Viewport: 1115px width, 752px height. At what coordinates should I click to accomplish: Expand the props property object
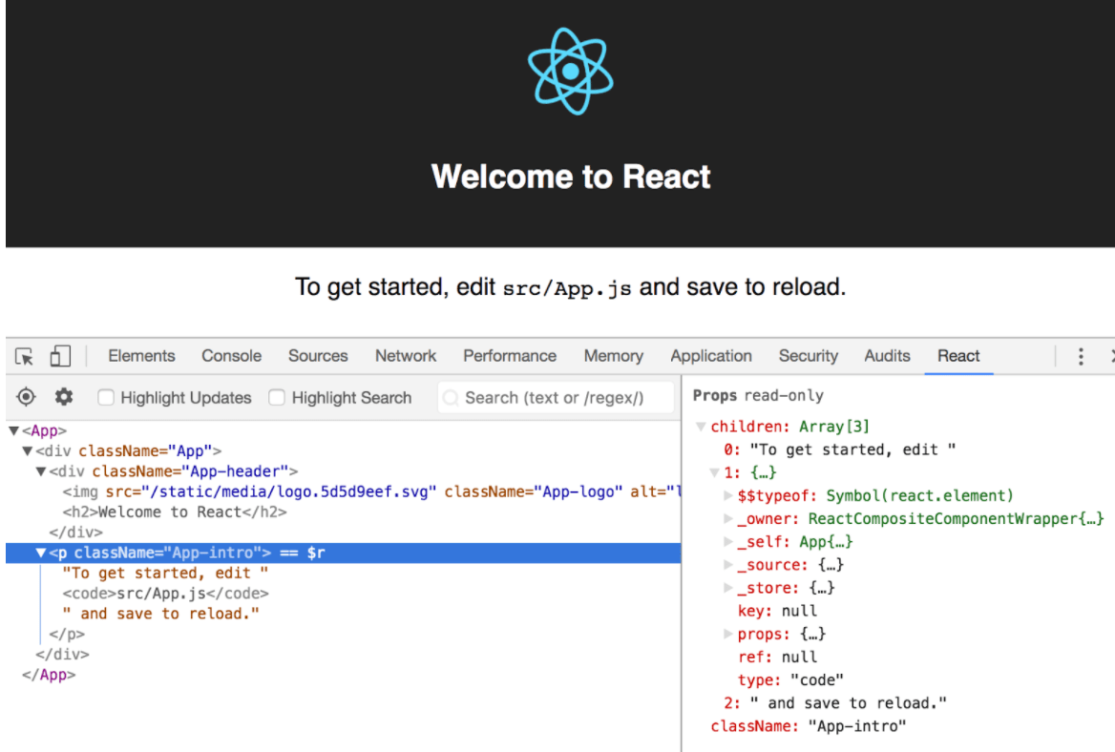pos(728,634)
